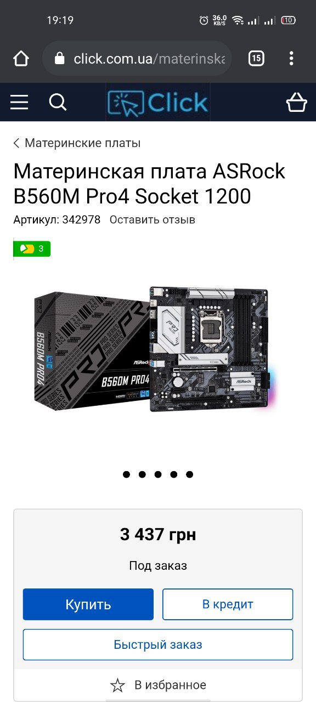
Task: Tap the star favorites icon
Action: [117, 685]
